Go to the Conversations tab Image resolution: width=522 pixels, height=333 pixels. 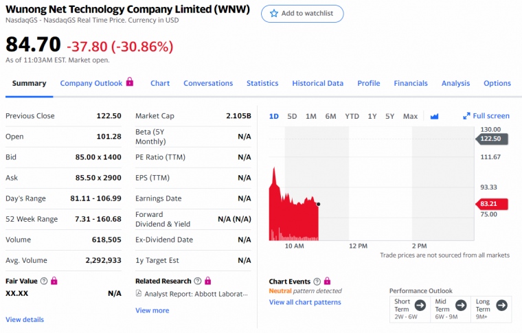[x=208, y=83]
